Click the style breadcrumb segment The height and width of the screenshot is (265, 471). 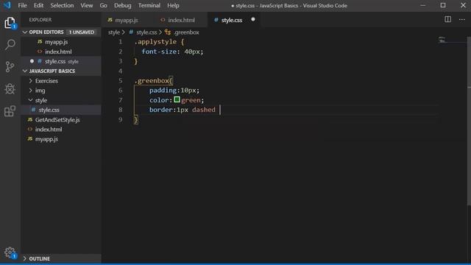114,32
